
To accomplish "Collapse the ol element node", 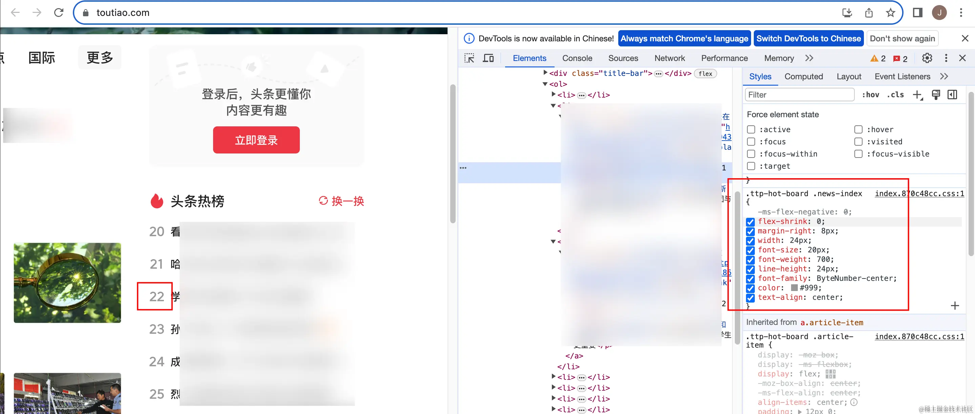I will [x=545, y=84].
